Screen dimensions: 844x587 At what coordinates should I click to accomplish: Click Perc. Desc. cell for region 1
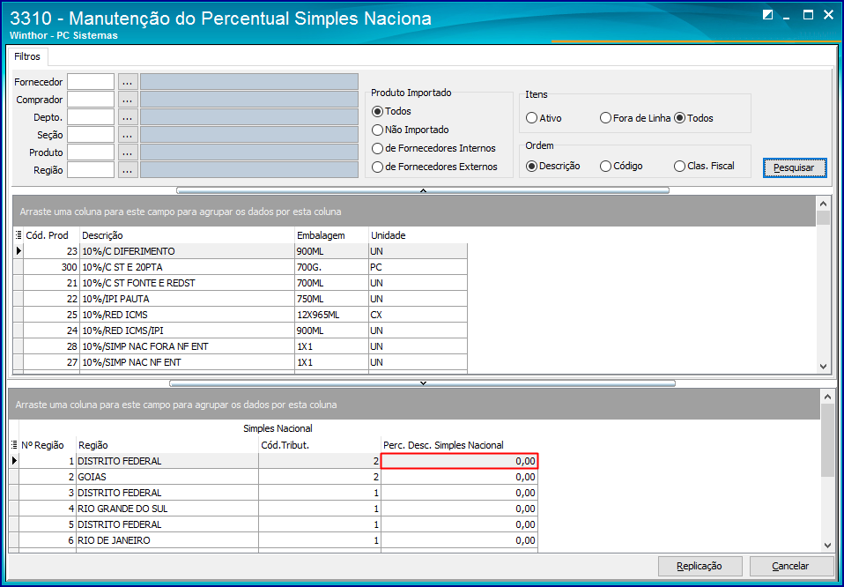459,461
